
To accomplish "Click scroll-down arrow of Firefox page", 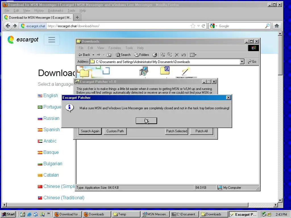I will [x=280, y=200].
